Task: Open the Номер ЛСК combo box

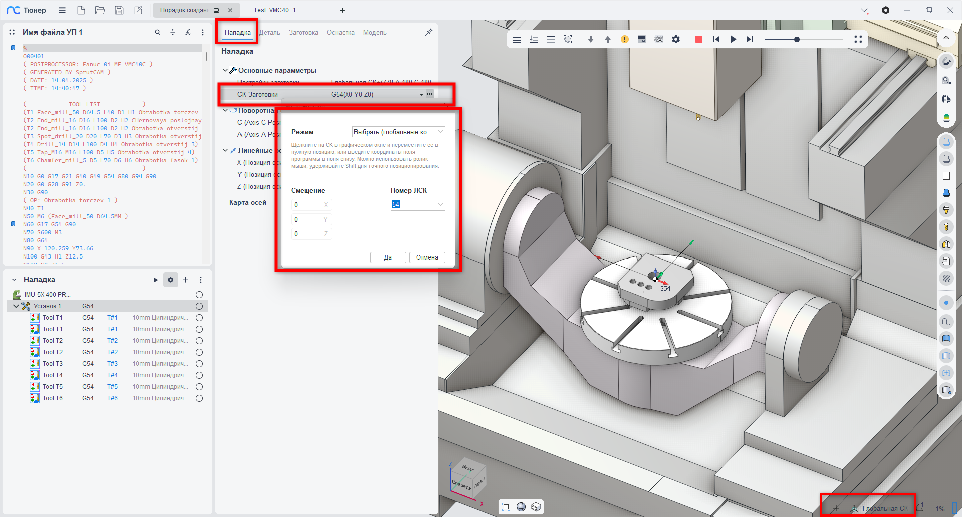Action: pyautogui.click(x=440, y=204)
